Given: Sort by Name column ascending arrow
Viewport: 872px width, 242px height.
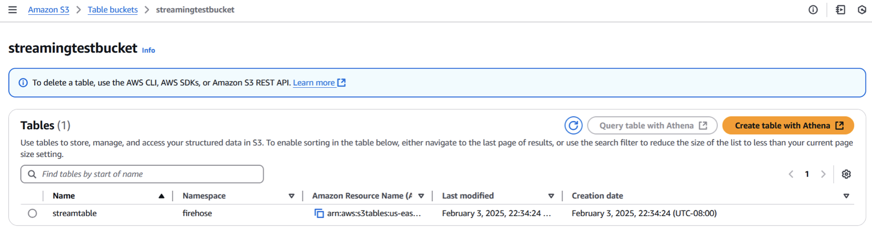Looking at the screenshot, I should tap(161, 196).
